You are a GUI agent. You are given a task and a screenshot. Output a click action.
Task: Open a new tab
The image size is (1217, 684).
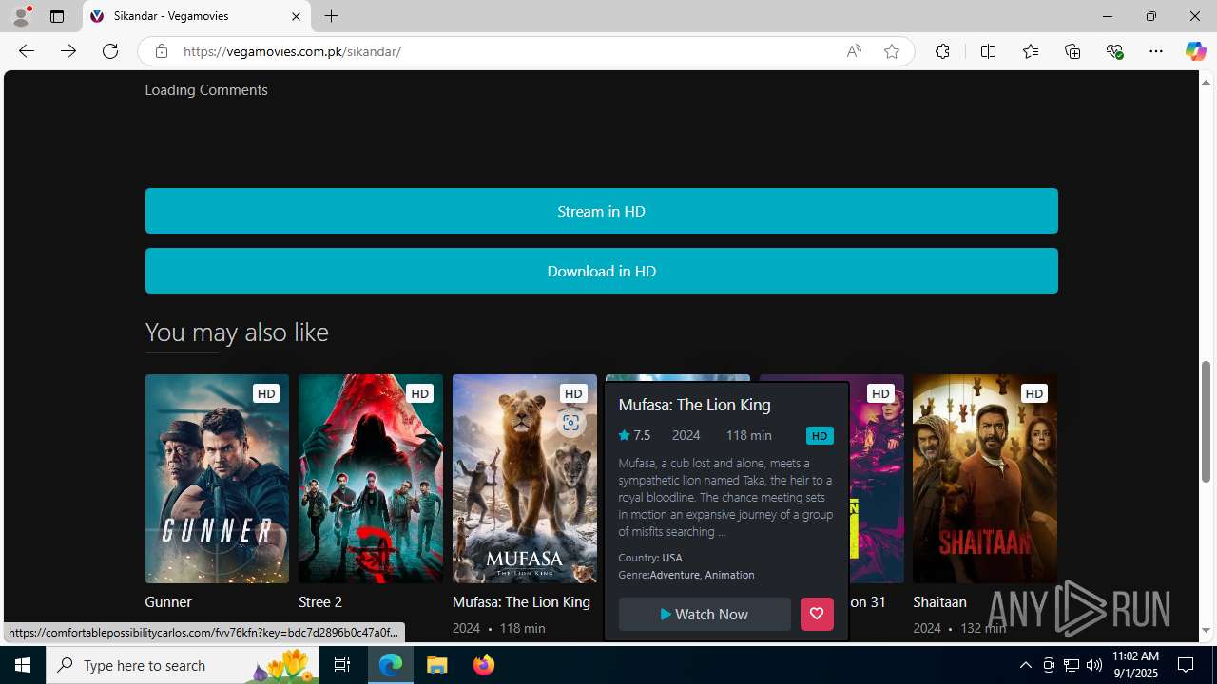click(331, 16)
